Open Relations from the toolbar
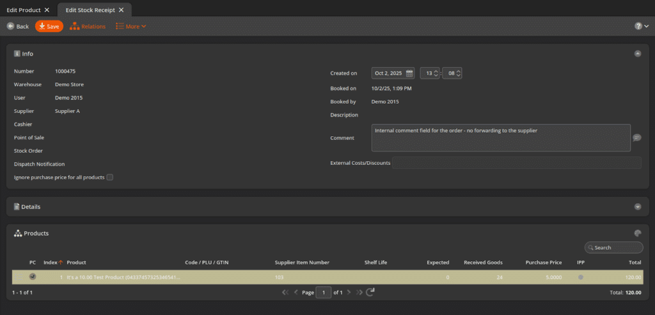655x315 pixels. (x=88, y=26)
